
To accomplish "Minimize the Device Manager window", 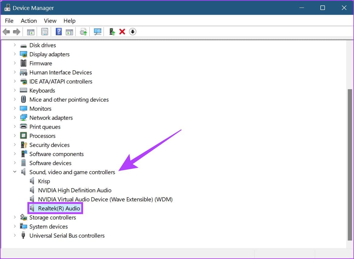I will pos(302,8).
